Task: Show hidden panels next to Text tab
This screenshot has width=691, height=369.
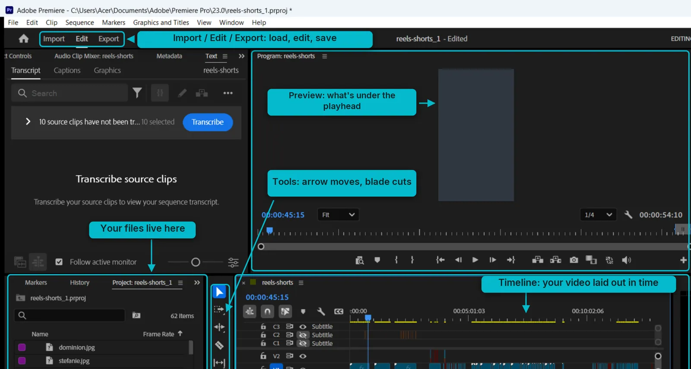Action: [x=241, y=56]
